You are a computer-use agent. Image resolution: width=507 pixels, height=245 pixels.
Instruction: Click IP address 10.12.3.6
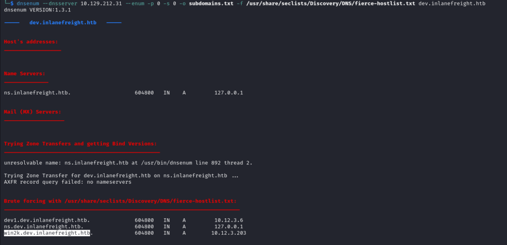tap(229, 220)
